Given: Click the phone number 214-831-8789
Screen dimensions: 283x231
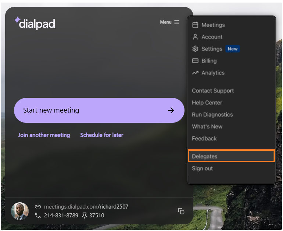Looking at the screenshot, I should click(x=61, y=216).
